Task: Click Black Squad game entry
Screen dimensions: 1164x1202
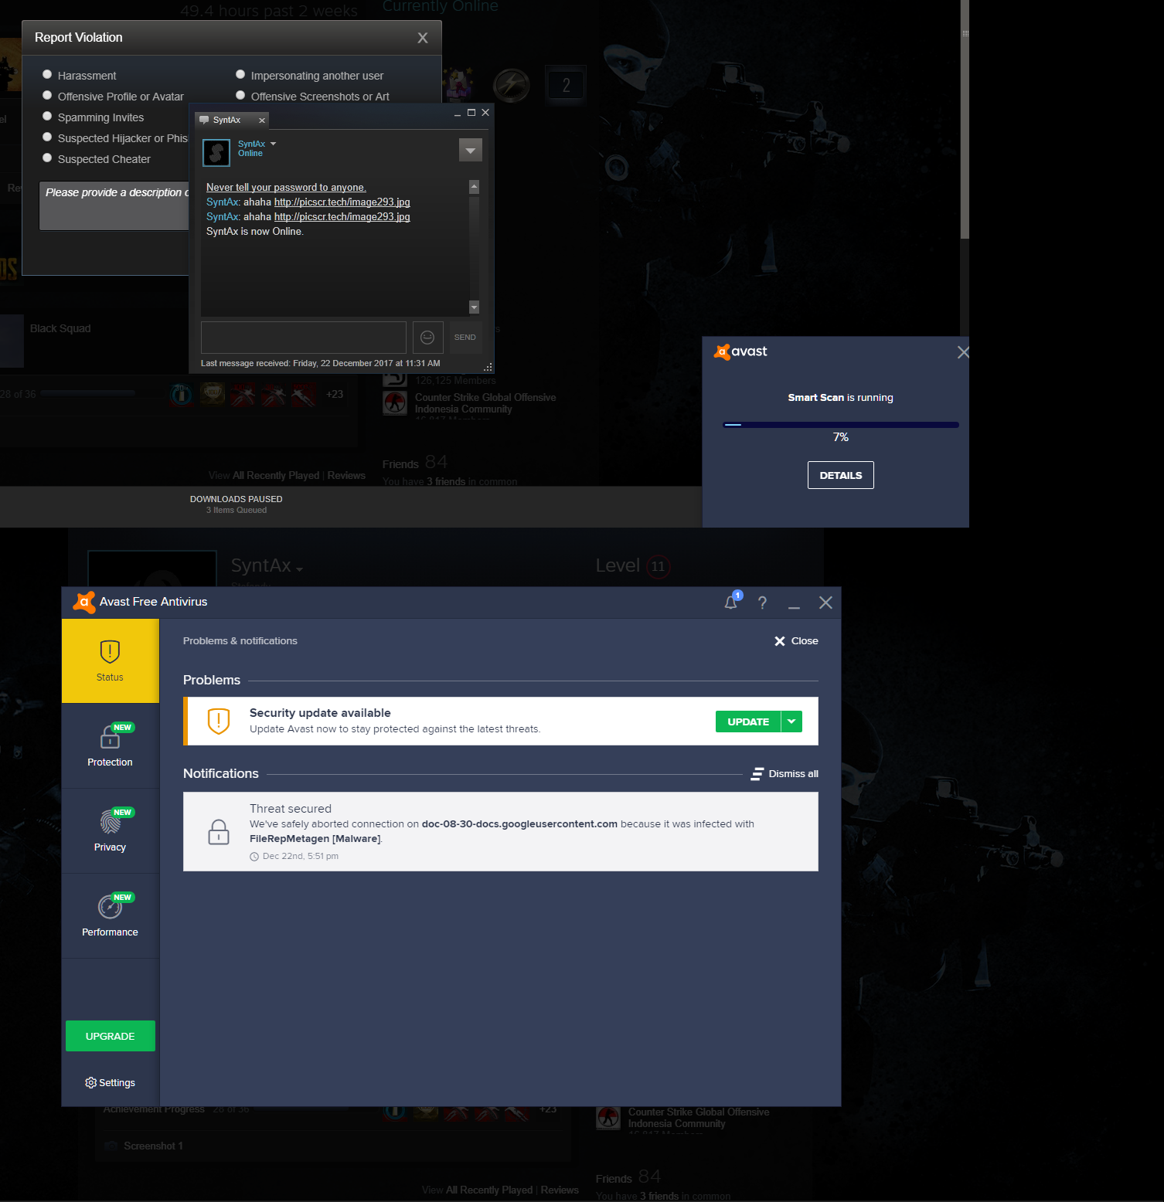Action: (60, 329)
